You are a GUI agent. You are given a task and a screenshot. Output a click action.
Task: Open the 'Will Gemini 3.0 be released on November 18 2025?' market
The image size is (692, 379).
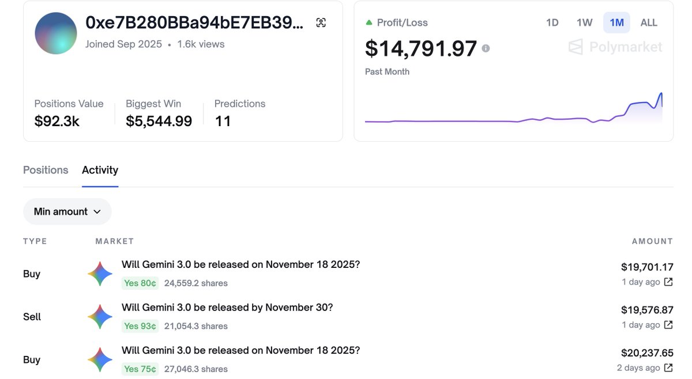240,264
